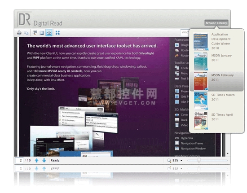Screen dimensions: 247x193
Task: Click the Video control icon in page
Action: (177, 125)
